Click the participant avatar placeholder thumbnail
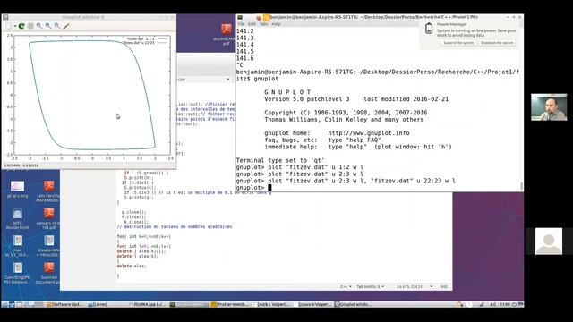Image resolution: width=573 pixels, height=322 pixels. coord(549,241)
